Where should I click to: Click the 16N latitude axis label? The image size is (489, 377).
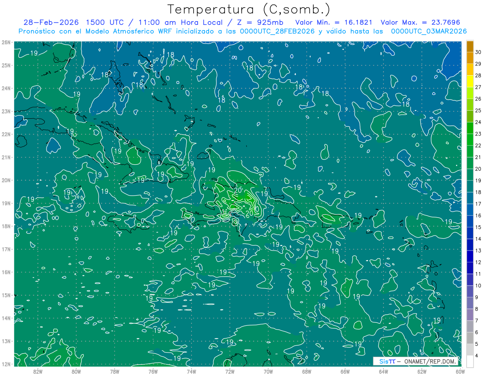click(6, 272)
